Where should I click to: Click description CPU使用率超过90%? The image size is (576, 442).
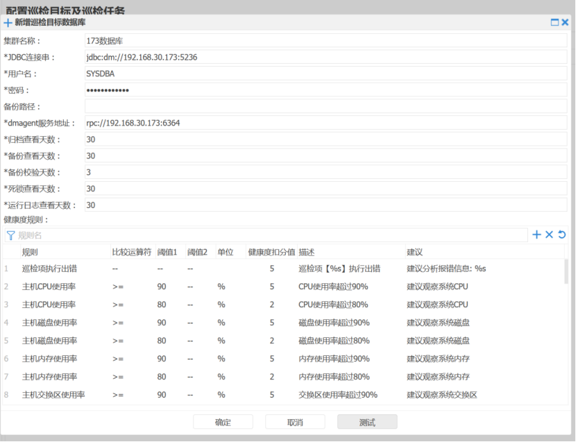[x=333, y=287]
